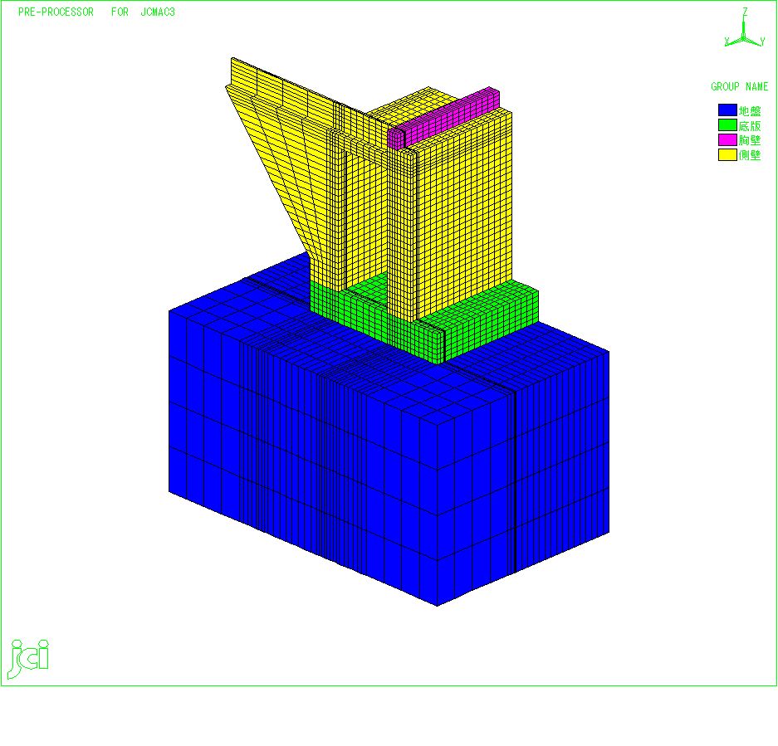Select the magenta 胸壁 legend swatch
Image resolution: width=778 pixels, height=746 pixels.
pyautogui.click(x=727, y=140)
